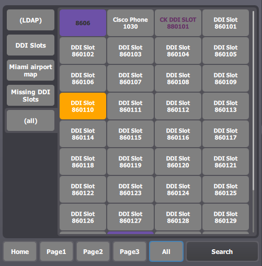Image resolution: width=262 pixels, height=266 pixels.
Task: Choose DDI Slot 860120
Action: (x=178, y=162)
